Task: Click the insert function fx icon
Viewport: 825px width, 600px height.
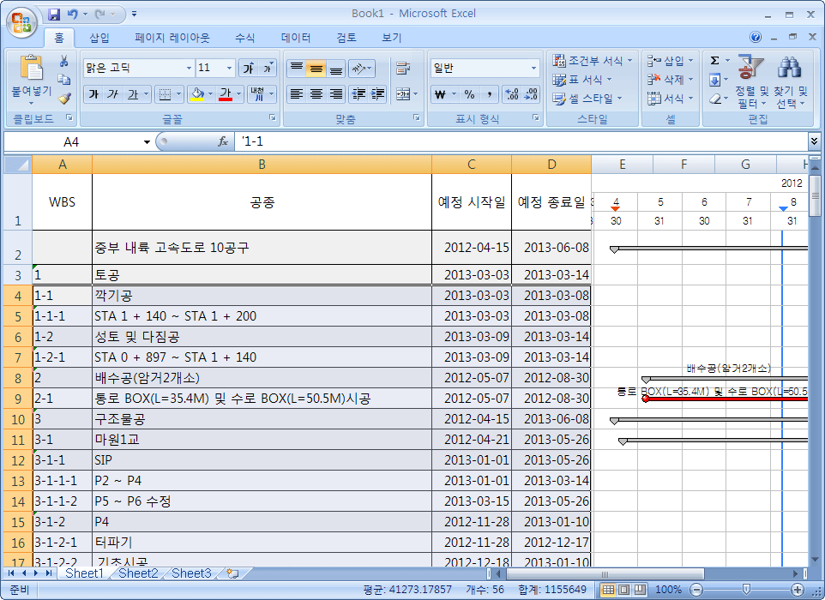Action: pyautogui.click(x=223, y=141)
